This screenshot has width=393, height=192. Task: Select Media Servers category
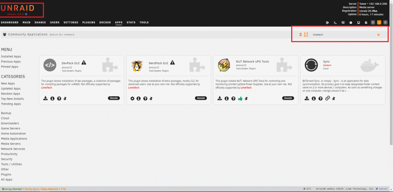pyautogui.click(x=11, y=144)
